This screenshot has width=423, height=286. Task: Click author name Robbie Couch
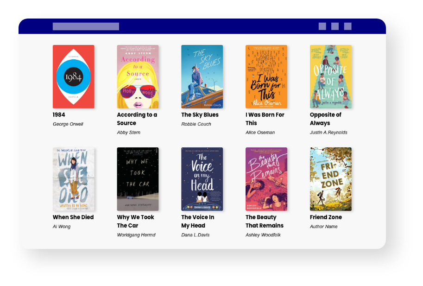tap(196, 124)
